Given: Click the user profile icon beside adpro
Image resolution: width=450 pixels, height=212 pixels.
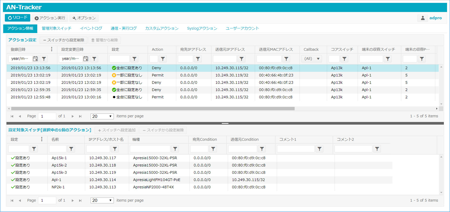Looking at the screenshot, I should click(423, 18).
